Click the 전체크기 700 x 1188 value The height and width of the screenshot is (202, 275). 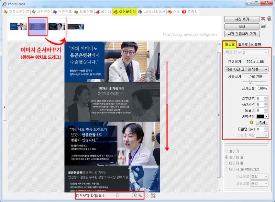[x=255, y=62]
